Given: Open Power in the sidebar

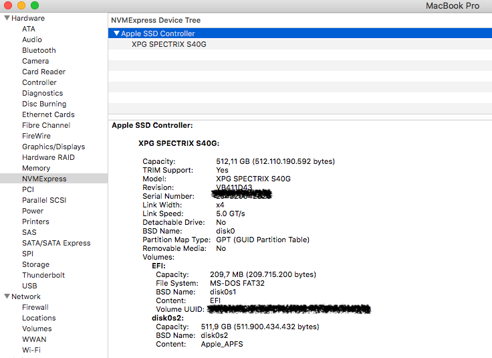Looking at the screenshot, I should [33, 211].
